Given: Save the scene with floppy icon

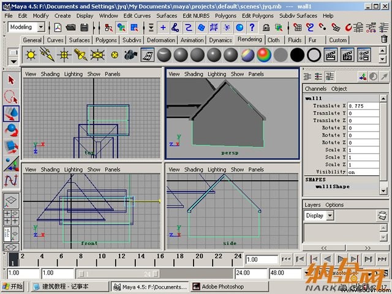Looking at the screenshot, I should (x=85, y=27).
